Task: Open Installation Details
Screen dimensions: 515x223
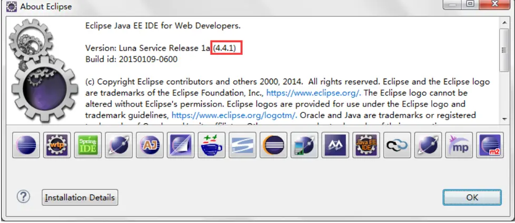Action: (x=80, y=197)
